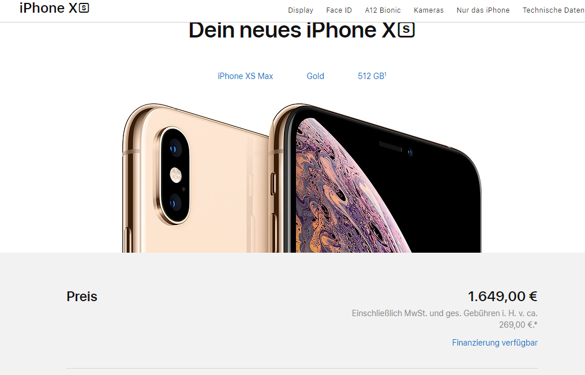This screenshot has height=375, width=585.
Task: Click the footnote superscript after 512 GB
Action: coord(385,74)
